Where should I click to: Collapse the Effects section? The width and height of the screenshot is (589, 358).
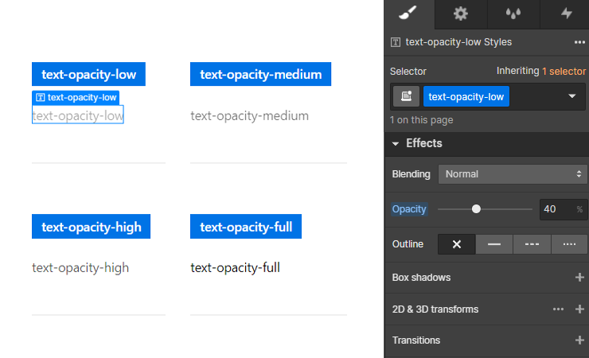pos(395,143)
